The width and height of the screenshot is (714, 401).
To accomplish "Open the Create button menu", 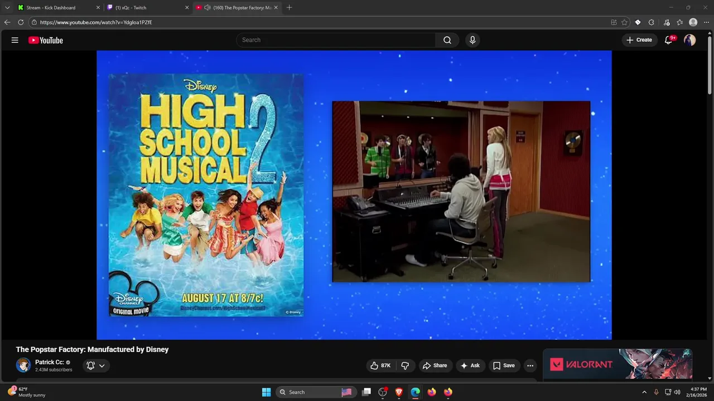I will [639, 40].
